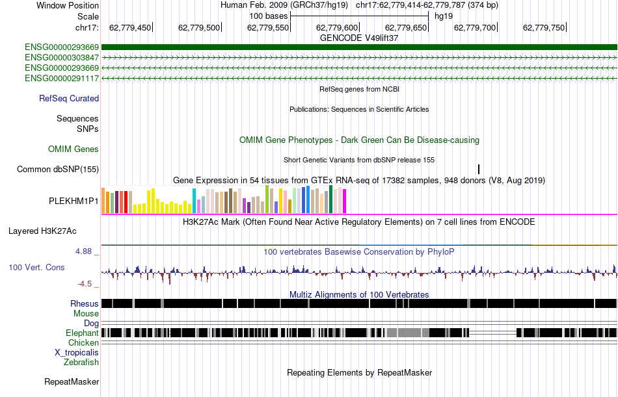Click the 62,779,450 ruler coordinate
This screenshot has height=397, width=618.
pos(130,27)
